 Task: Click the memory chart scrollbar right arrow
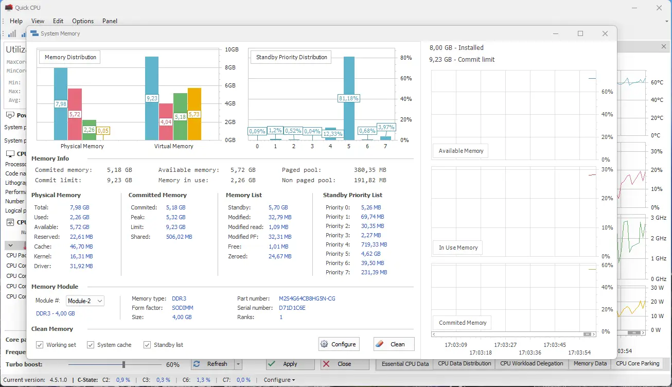tap(594, 334)
